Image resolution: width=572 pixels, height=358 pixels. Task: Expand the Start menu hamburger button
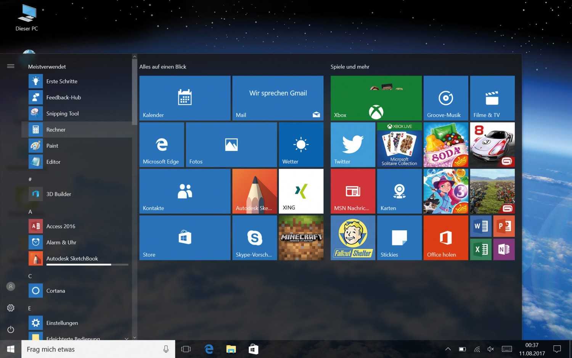tap(11, 66)
